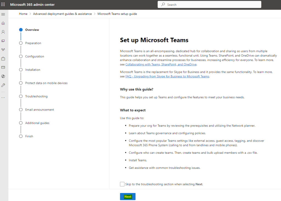Click the magnifier icon in the search box
This screenshot has width=281, height=201.
(x=163, y=4)
